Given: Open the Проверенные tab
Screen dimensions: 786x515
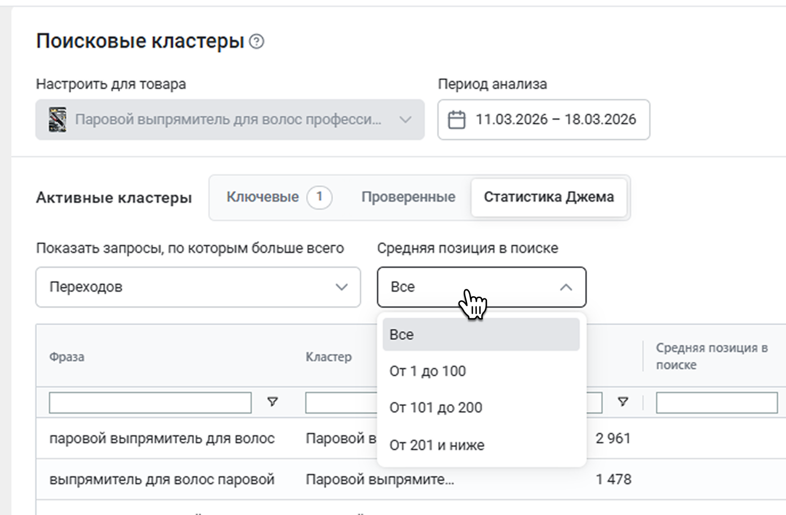Looking at the screenshot, I should click(x=408, y=197).
